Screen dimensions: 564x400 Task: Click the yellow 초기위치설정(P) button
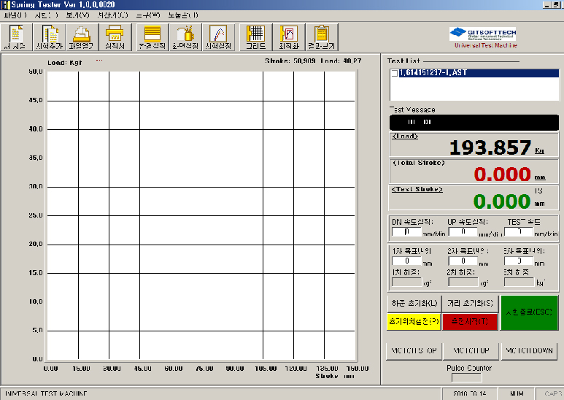tap(414, 321)
